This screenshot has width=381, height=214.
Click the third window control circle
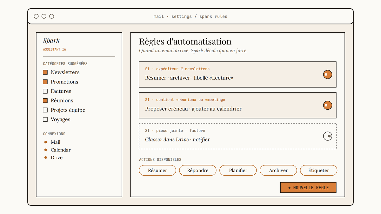[51, 16]
